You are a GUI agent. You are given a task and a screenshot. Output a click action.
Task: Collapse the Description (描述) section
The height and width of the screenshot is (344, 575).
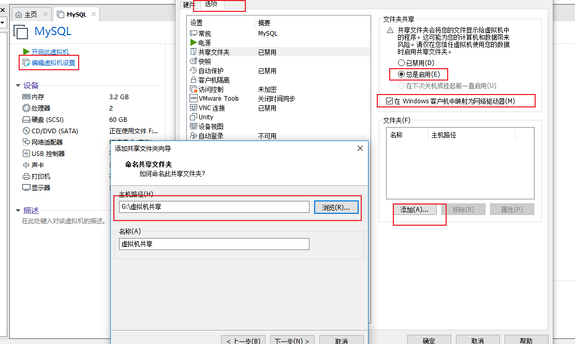click(18, 211)
